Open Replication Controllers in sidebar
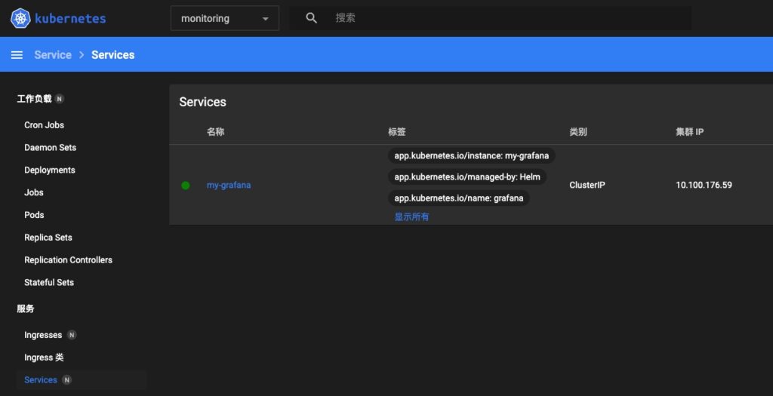 coord(69,260)
